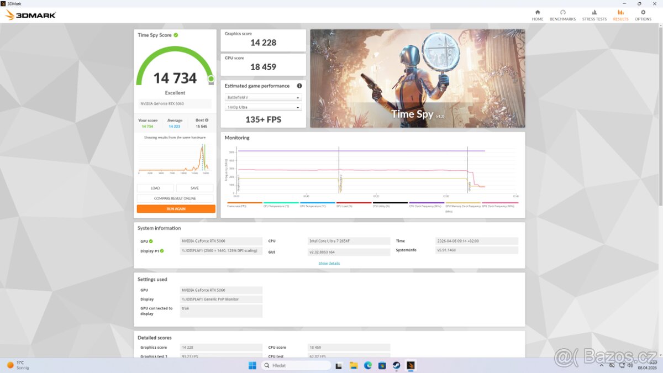Open the Battlefield V game dropdown
Viewport: 663px width, 373px height.
click(263, 97)
